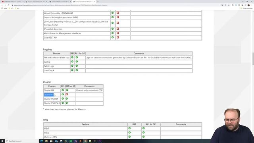Click the Fetch Logs feature cell

pos(57,66)
